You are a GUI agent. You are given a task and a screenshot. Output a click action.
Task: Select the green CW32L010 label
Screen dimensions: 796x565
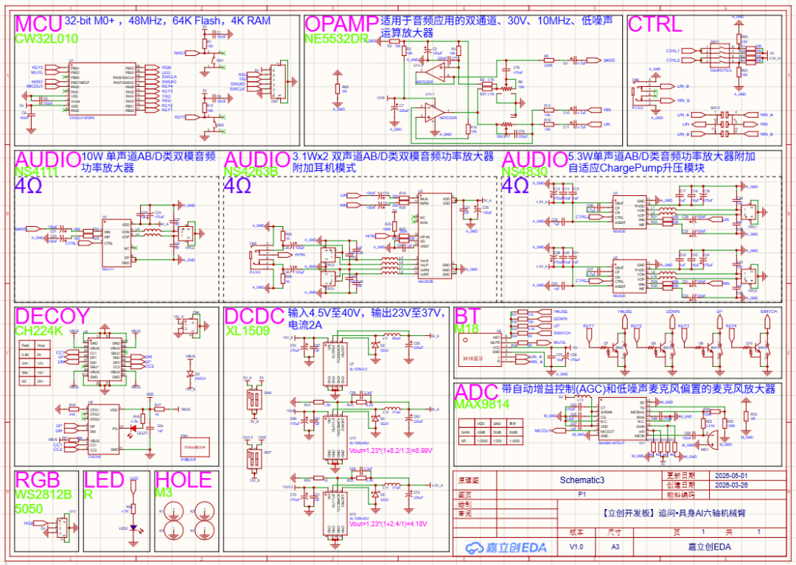pyautogui.click(x=46, y=38)
